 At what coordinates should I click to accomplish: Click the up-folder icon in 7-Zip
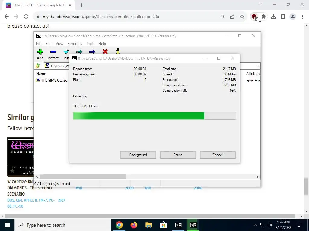click(x=38, y=66)
